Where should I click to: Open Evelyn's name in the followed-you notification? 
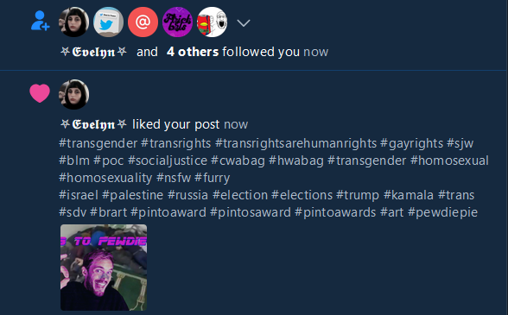[x=93, y=52]
